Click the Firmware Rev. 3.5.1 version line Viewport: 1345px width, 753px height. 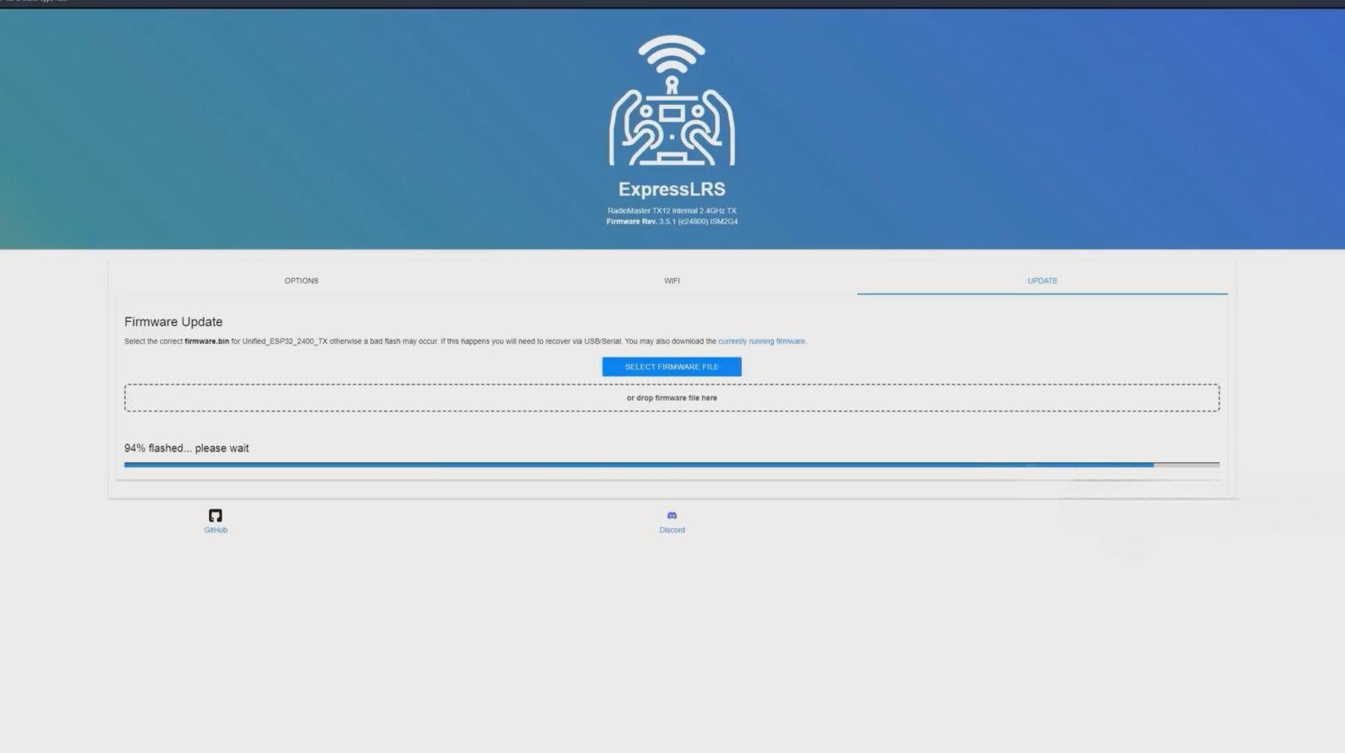point(672,221)
